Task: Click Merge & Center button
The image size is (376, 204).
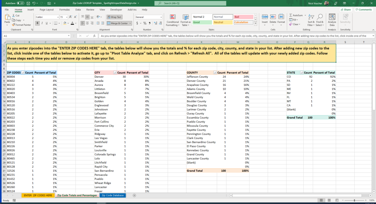Action: (x=117, y=23)
